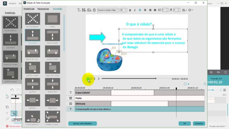Click Salvar como Modelo button
This screenshot has width=229, height=129.
(x=83, y=123)
